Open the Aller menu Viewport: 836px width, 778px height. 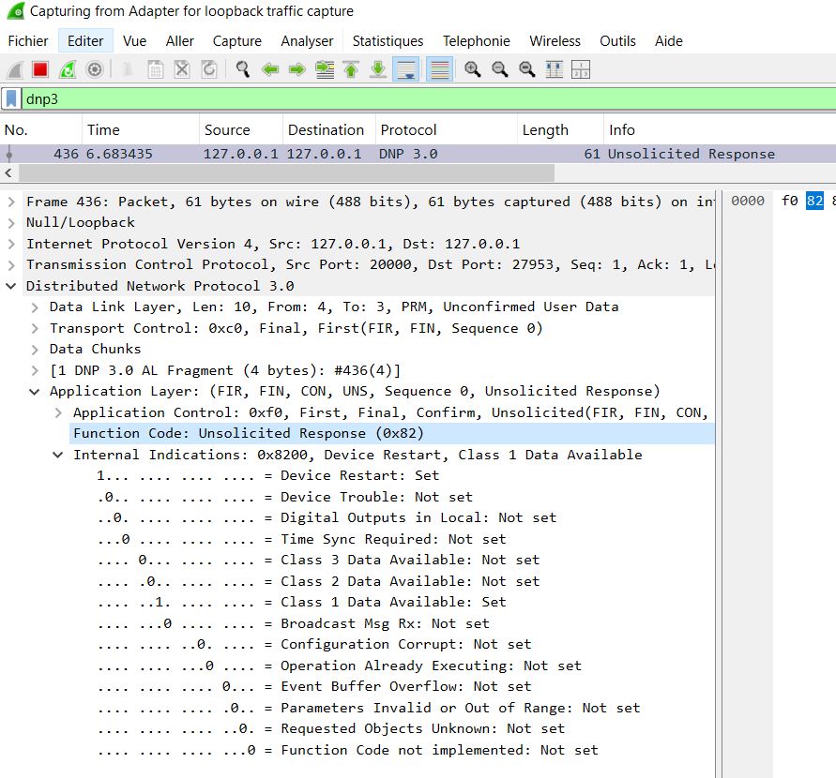(x=179, y=41)
